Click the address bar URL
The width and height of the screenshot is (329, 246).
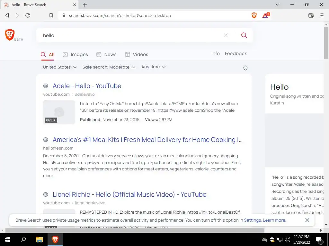(120, 15)
